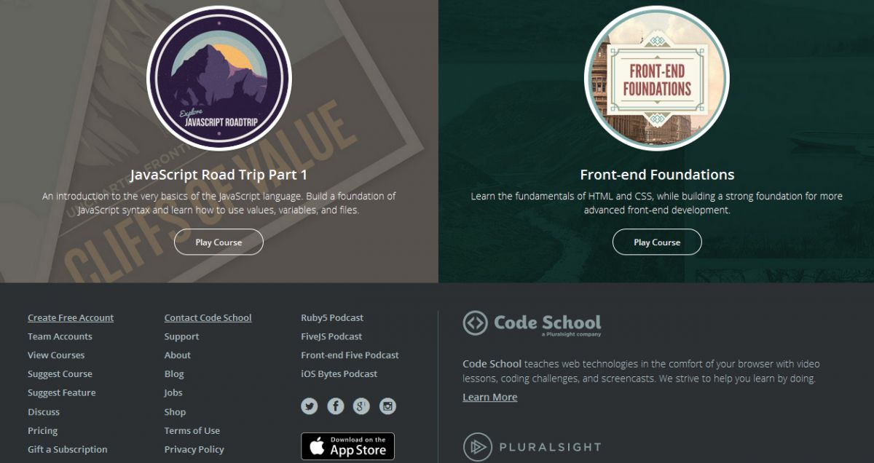The width and height of the screenshot is (874, 463).
Task: Visit the Front-end Five Podcast link
Action: pyautogui.click(x=350, y=355)
